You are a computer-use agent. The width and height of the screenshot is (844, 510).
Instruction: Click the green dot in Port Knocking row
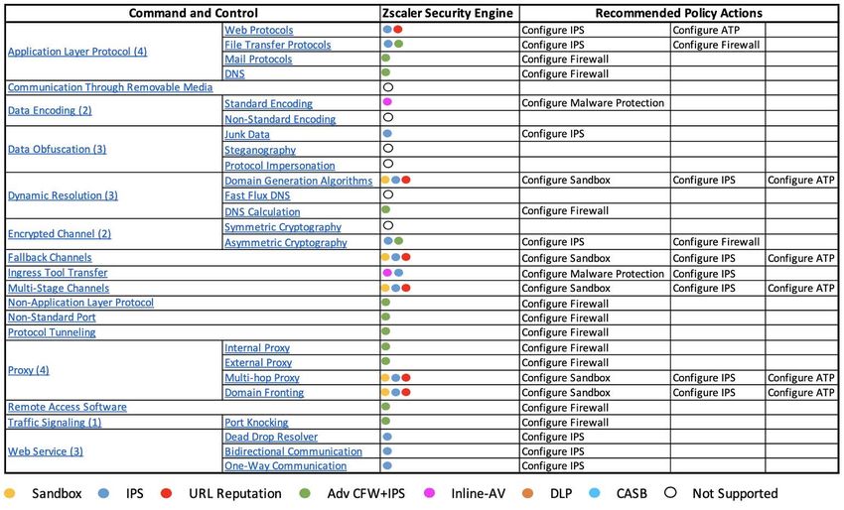coord(386,422)
